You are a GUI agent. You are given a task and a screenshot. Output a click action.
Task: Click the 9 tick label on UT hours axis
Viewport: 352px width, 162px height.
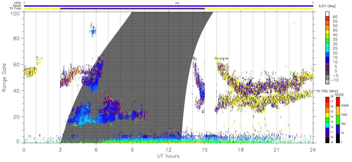point(132,150)
